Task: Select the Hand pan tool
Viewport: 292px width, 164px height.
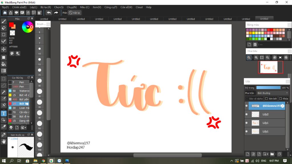Action: tap(3, 142)
